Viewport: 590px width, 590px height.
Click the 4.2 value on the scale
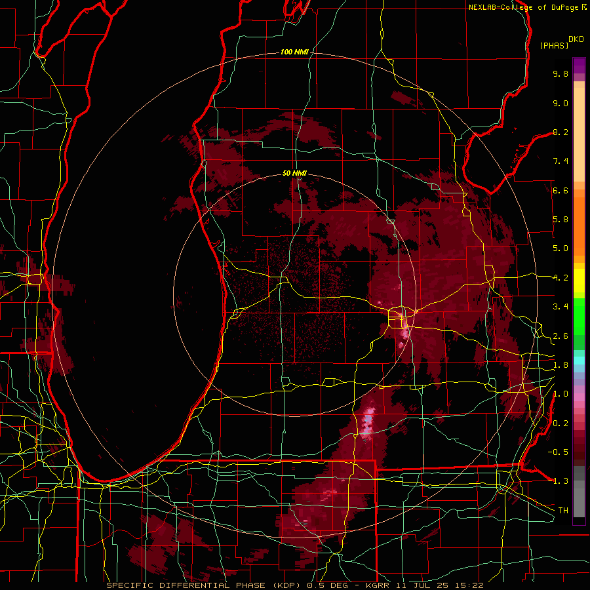click(x=560, y=278)
